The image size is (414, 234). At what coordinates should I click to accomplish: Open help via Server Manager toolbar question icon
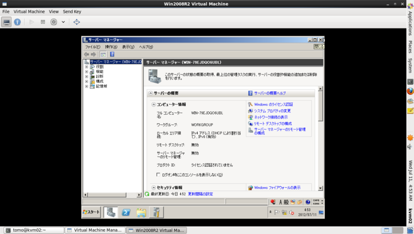click(x=112, y=54)
